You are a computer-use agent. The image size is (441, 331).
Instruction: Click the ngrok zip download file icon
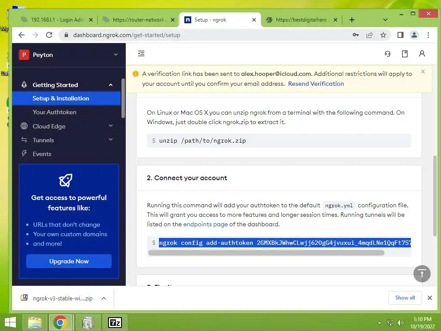24,297
